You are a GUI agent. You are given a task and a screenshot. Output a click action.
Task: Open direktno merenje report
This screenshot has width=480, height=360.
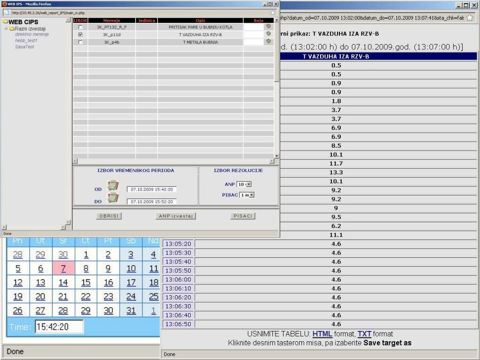click(x=32, y=34)
